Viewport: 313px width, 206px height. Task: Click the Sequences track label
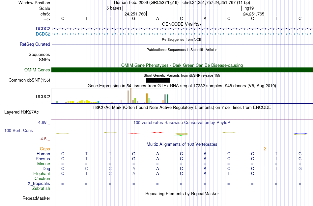point(39,54)
